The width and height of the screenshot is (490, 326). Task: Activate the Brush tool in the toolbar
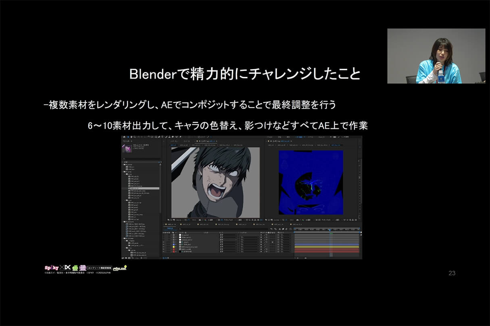[x=166, y=137]
